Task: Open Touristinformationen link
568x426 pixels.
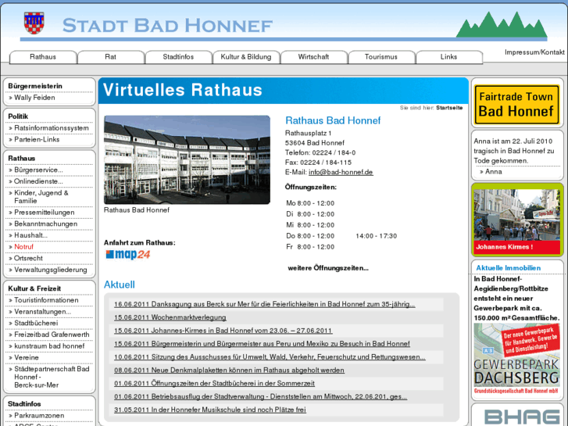Action: [46, 300]
